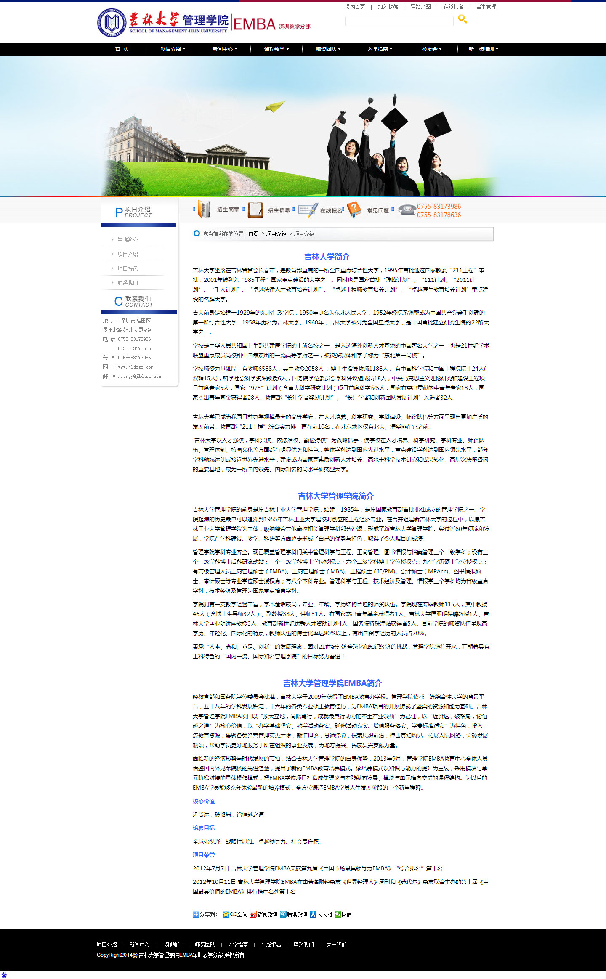Click 项目介绍 middle breadcrumb link
Image resolution: width=606 pixels, height=979 pixels.
[x=276, y=234]
